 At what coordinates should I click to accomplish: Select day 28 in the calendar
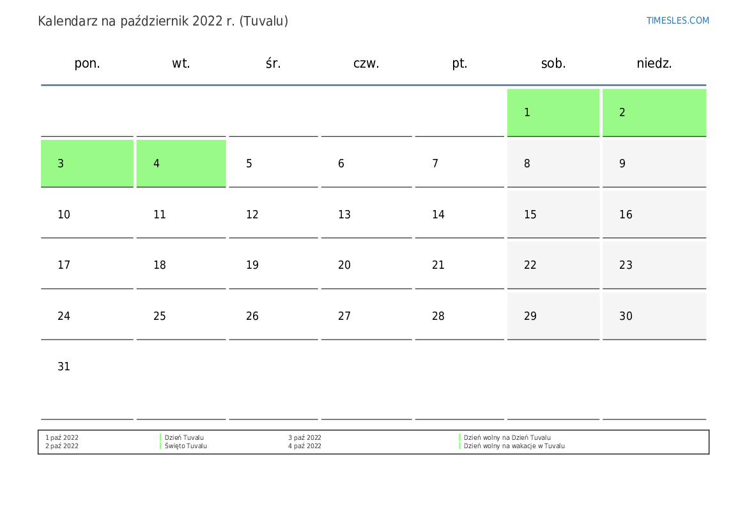459,315
